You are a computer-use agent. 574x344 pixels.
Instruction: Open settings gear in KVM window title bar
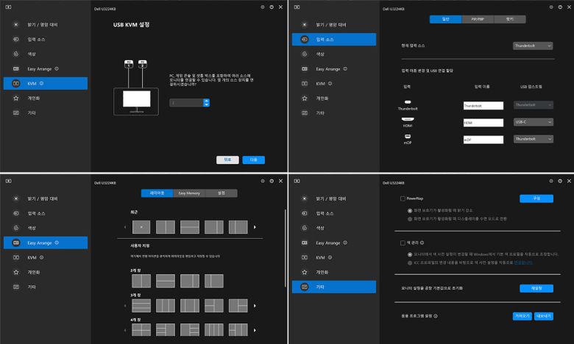tap(263, 7)
